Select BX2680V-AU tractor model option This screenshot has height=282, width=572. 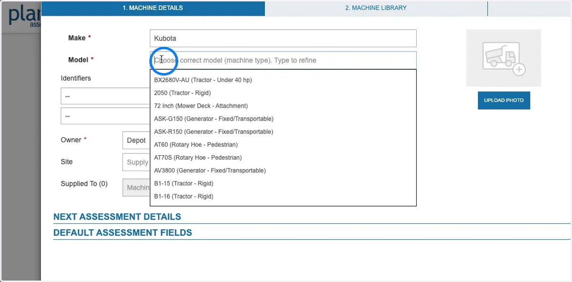pyautogui.click(x=283, y=80)
